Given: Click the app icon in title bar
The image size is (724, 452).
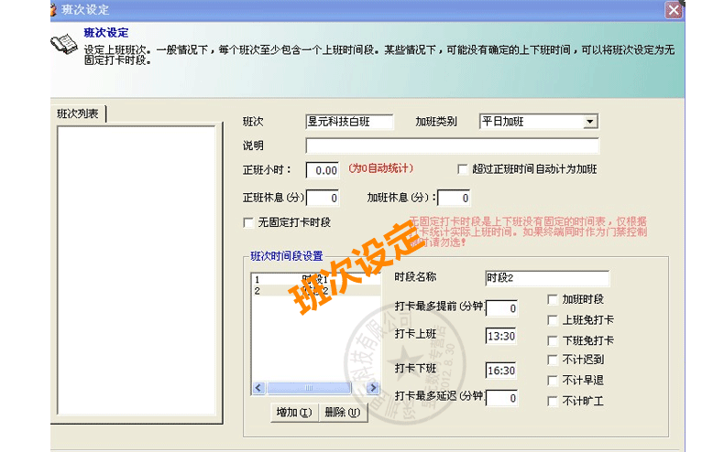Looking at the screenshot, I should pyautogui.click(x=53, y=9).
